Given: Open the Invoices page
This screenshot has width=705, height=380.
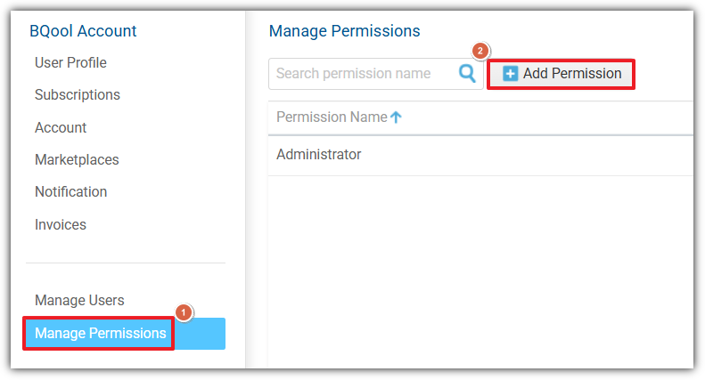Looking at the screenshot, I should 61,224.
